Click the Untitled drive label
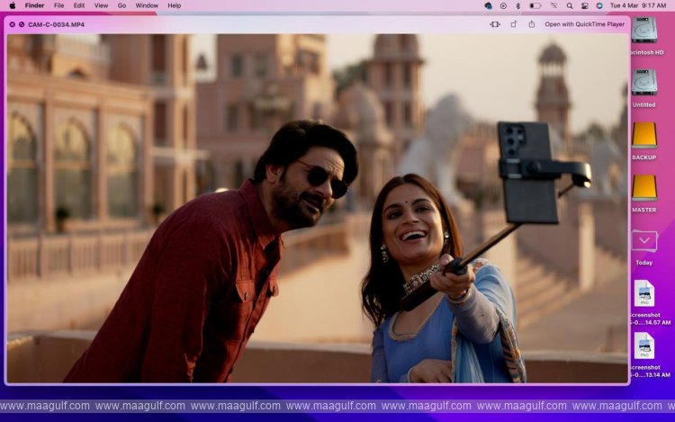The image size is (675, 422). 644,105
